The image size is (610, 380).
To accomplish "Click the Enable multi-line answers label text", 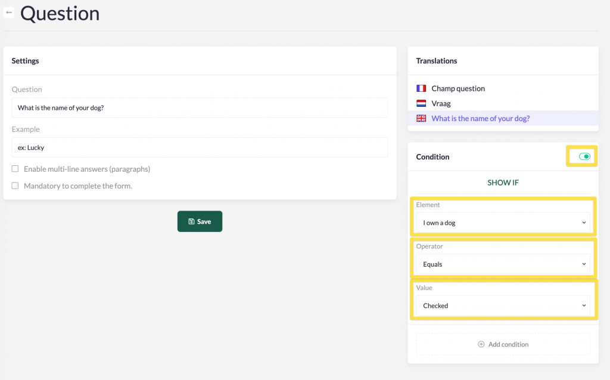I will click(x=87, y=169).
